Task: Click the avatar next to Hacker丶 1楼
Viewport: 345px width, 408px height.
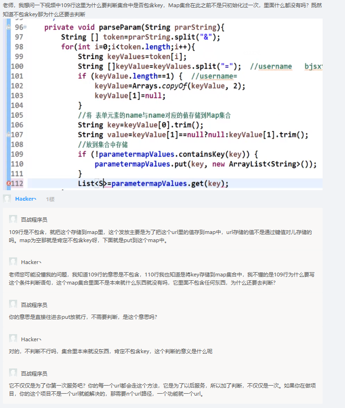Action: click(x=7, y=199)
